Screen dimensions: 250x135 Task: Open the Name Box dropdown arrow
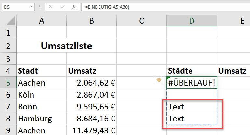(31, 6)
